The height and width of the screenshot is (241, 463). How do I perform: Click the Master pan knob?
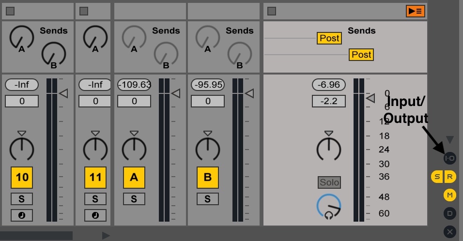tap(329, 149)
